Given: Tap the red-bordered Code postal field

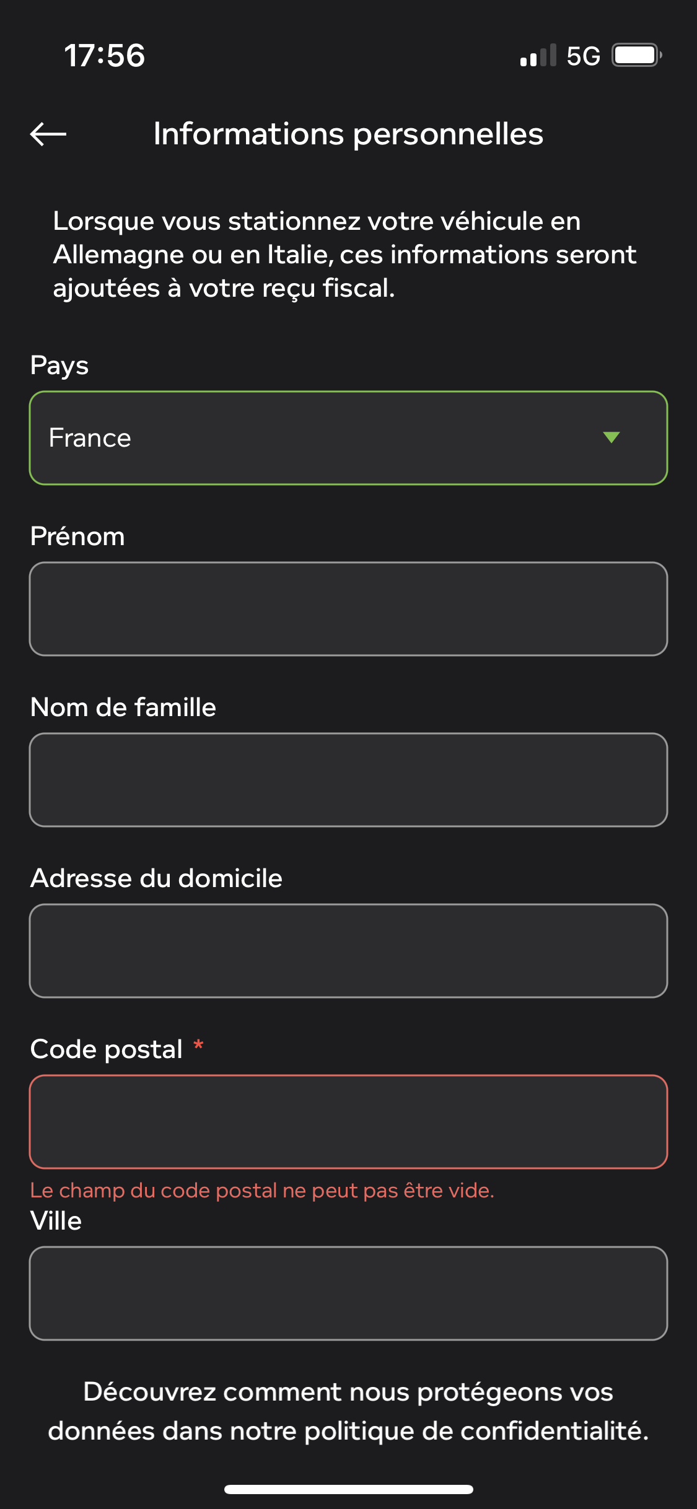Looking at the screenshot, I should (348, 1122).
